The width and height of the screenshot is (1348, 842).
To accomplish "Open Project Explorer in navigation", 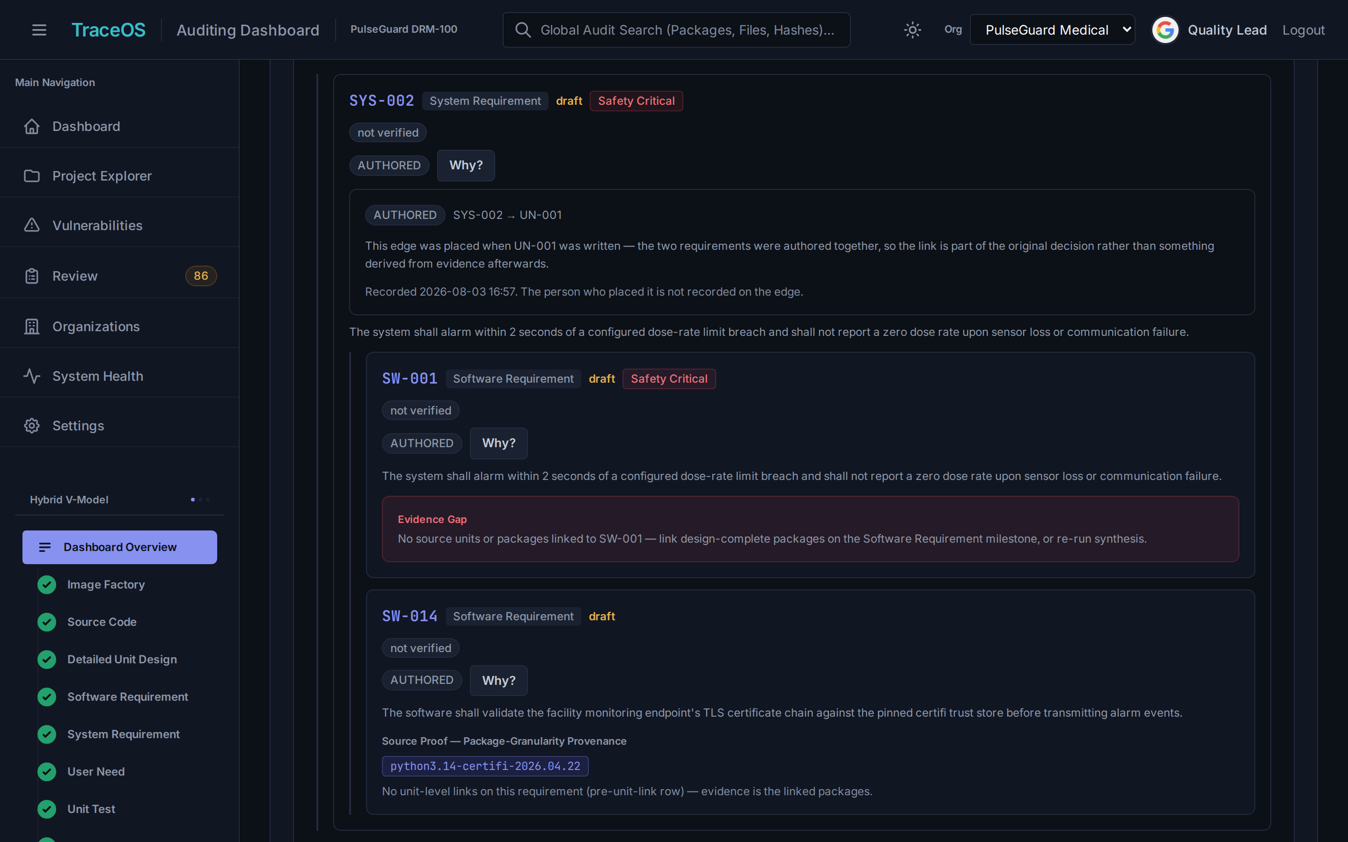I will (x=119, y=176).
